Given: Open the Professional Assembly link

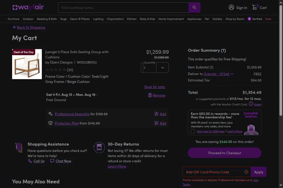Looking at the screenshot, I should 72,114.
